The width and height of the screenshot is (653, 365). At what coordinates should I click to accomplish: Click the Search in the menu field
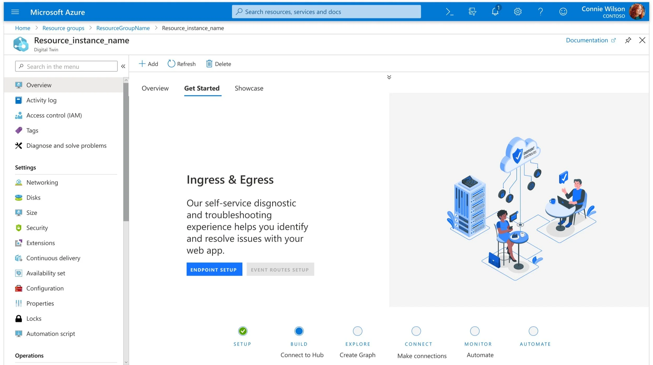(x=66, y=66)
